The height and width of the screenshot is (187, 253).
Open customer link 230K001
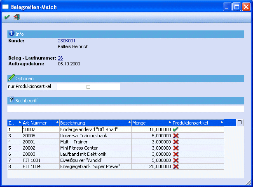pyautogui.click(x=67, y=41)
